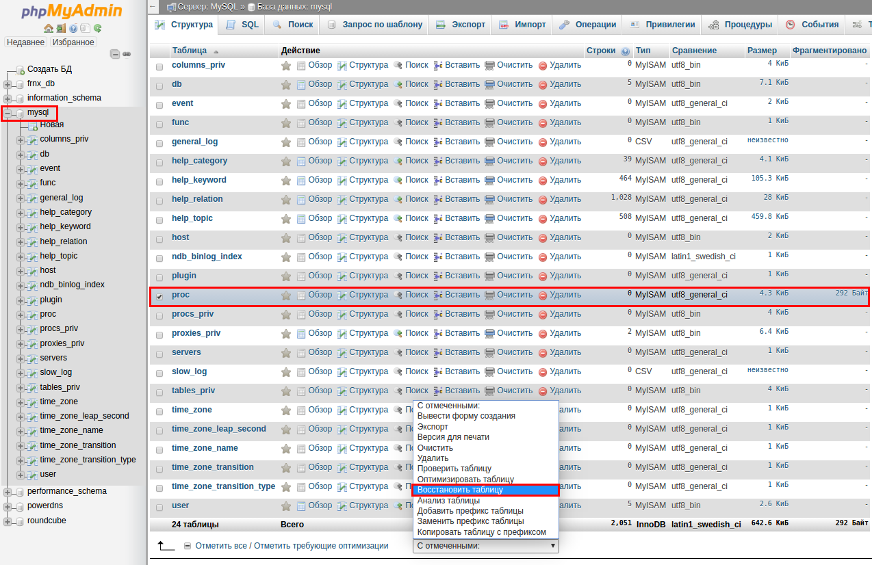
Task: Open the proxies_priv table name link
Action: point(196,333)
